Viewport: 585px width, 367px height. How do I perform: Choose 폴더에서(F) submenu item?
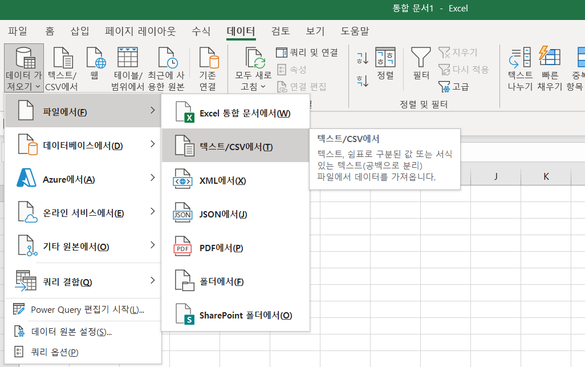(x=236, y=280)
